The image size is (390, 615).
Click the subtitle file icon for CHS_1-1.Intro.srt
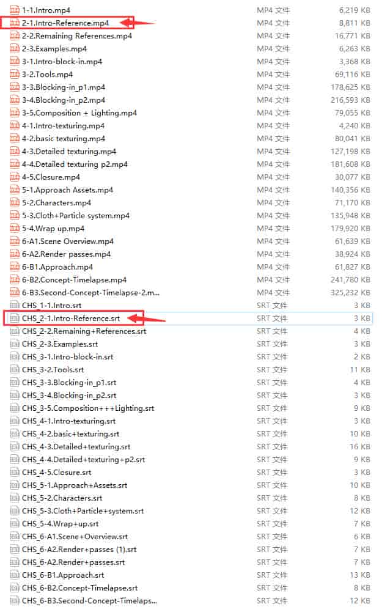(x=15, y=306)
